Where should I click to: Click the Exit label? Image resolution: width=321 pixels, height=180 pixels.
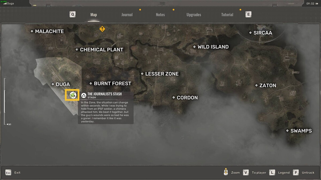point(17,173)
